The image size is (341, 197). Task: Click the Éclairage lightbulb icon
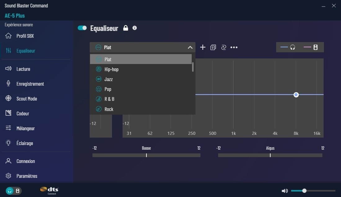coord(8,143)
